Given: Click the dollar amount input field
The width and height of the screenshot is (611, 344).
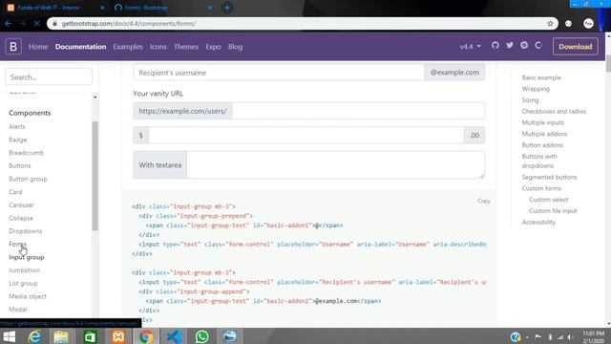Looking at the screenshot, I should coord(306,136).
